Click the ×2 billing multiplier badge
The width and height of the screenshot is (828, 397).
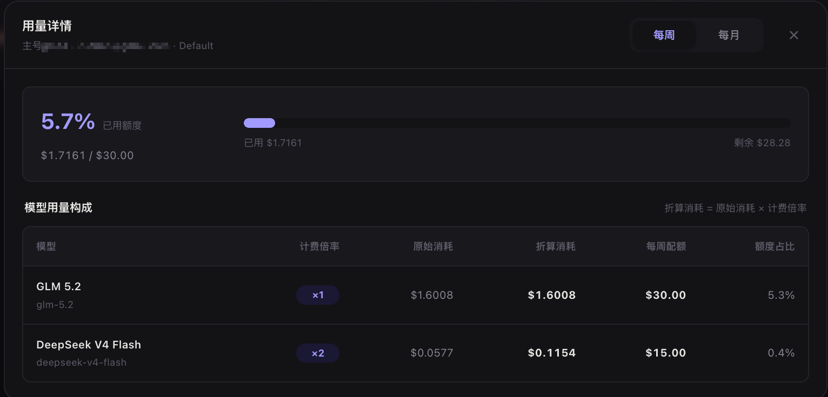coord(318,353)
